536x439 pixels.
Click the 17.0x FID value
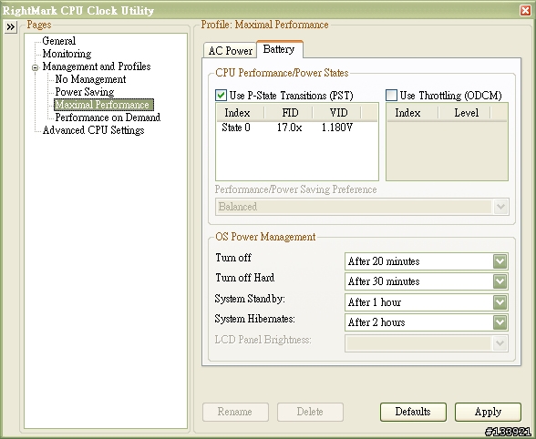click(x=289, y=128)
